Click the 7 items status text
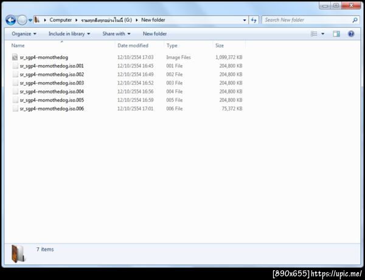 click(45, 250)
